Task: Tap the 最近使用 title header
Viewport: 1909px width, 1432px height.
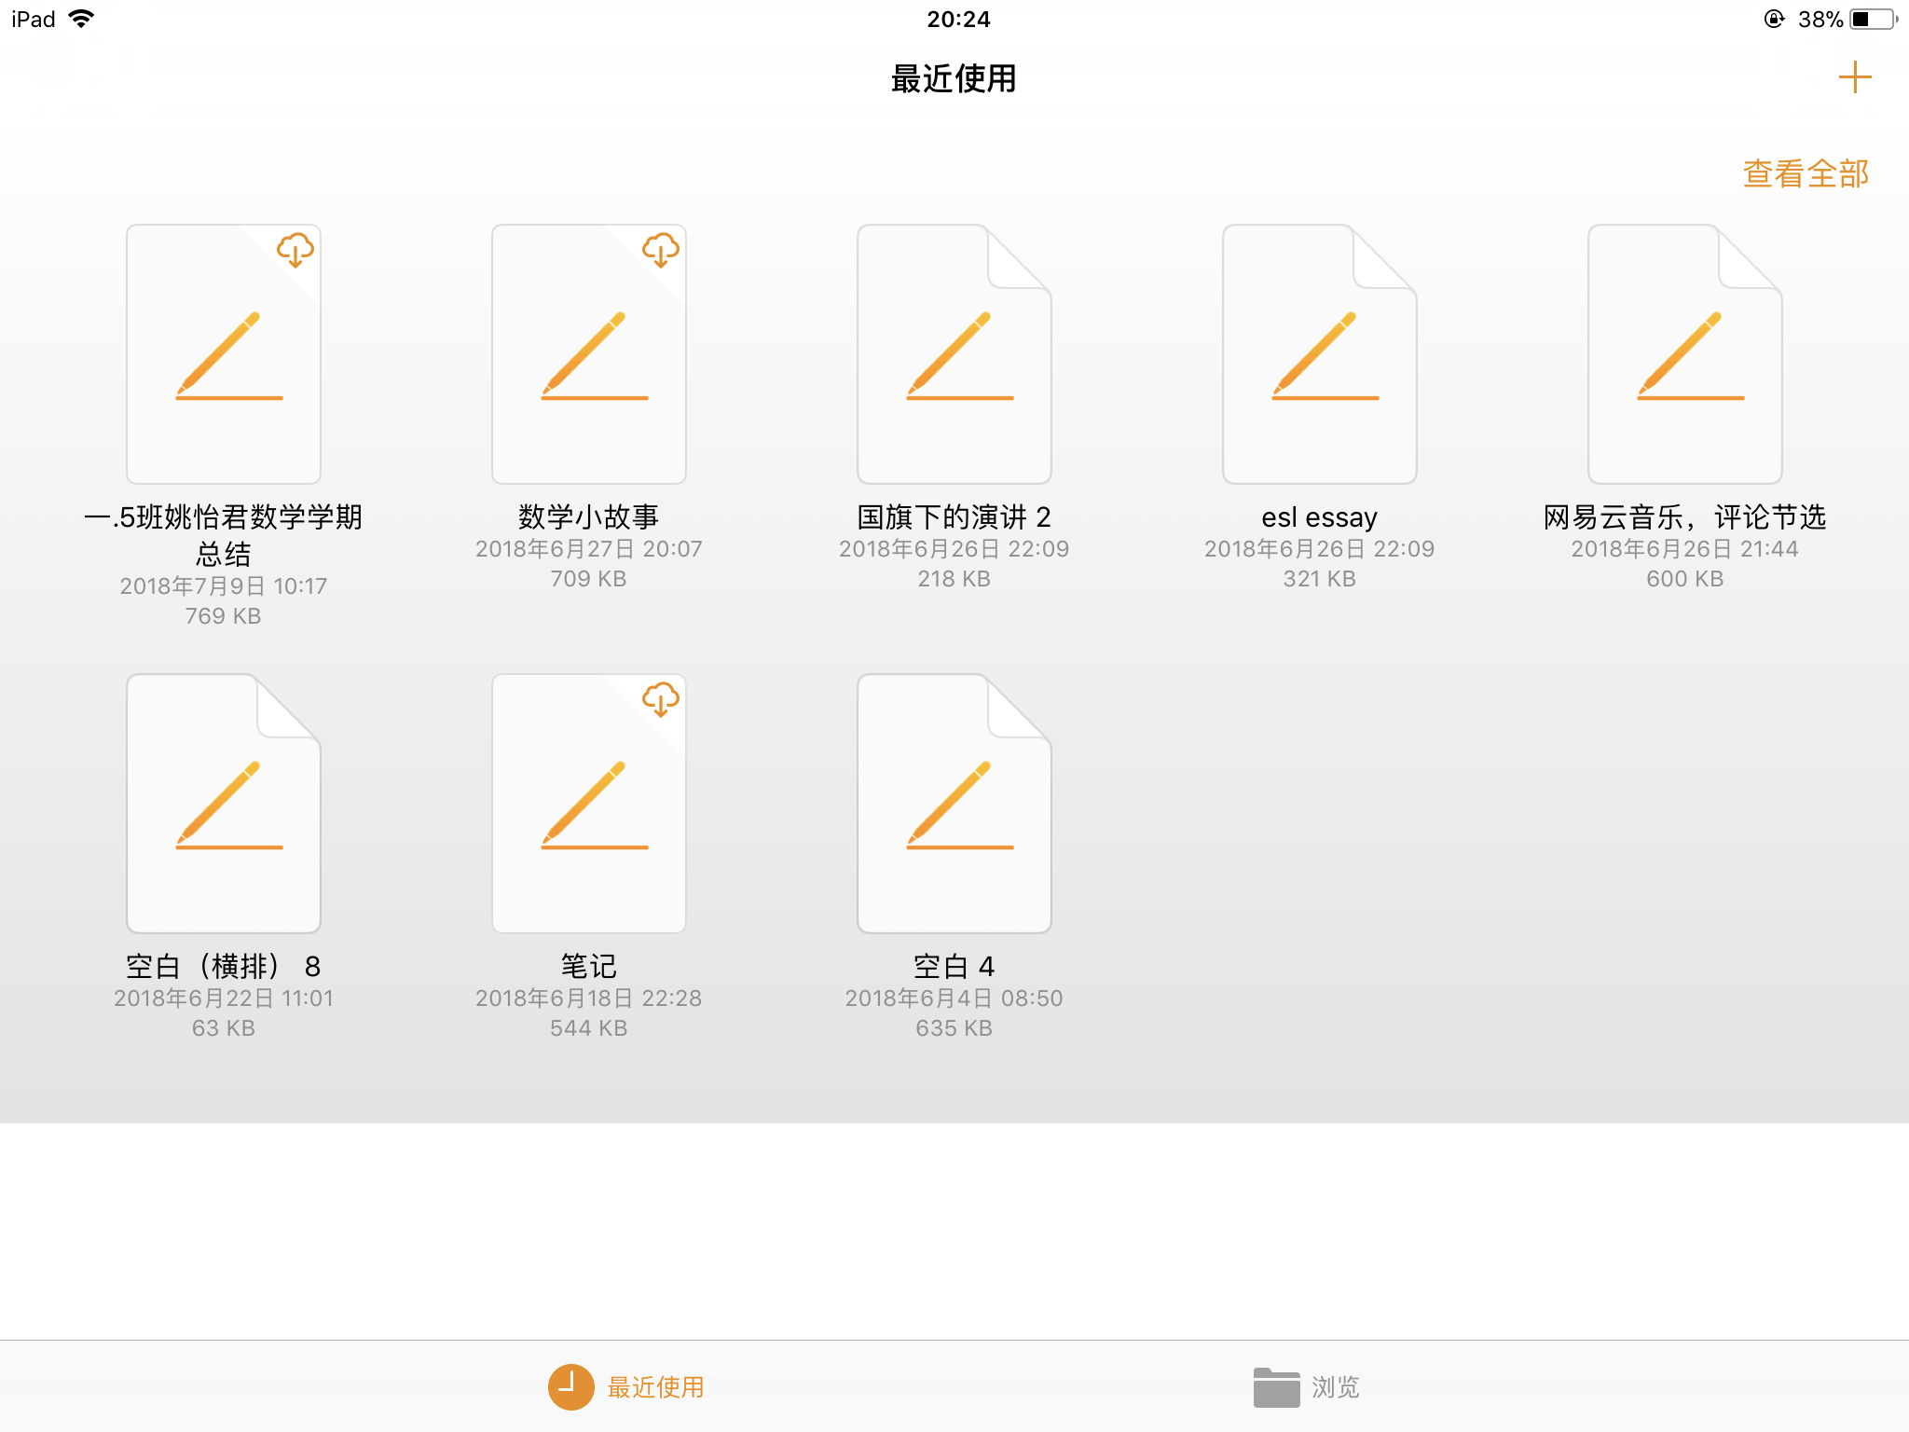Action: [x=954, y=79]
